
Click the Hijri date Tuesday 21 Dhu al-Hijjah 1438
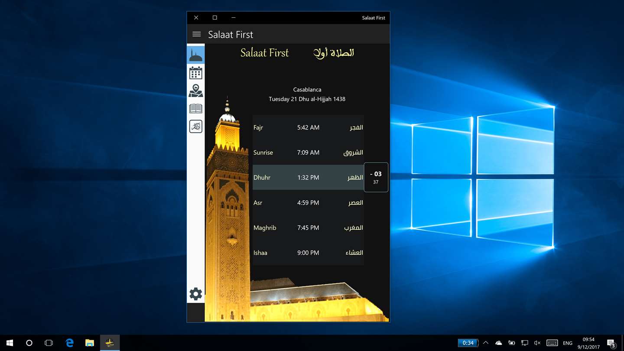point(307,99)
